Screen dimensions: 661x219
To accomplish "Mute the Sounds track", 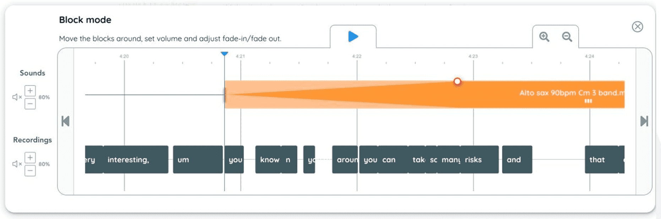I will (x=17, y=97).
